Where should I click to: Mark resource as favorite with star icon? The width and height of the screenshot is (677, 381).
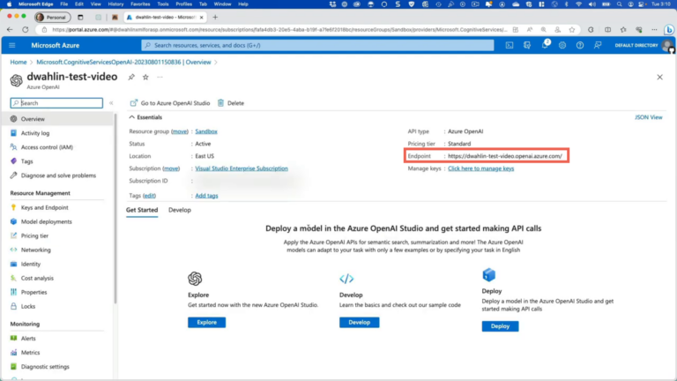[x=145, y=78]
